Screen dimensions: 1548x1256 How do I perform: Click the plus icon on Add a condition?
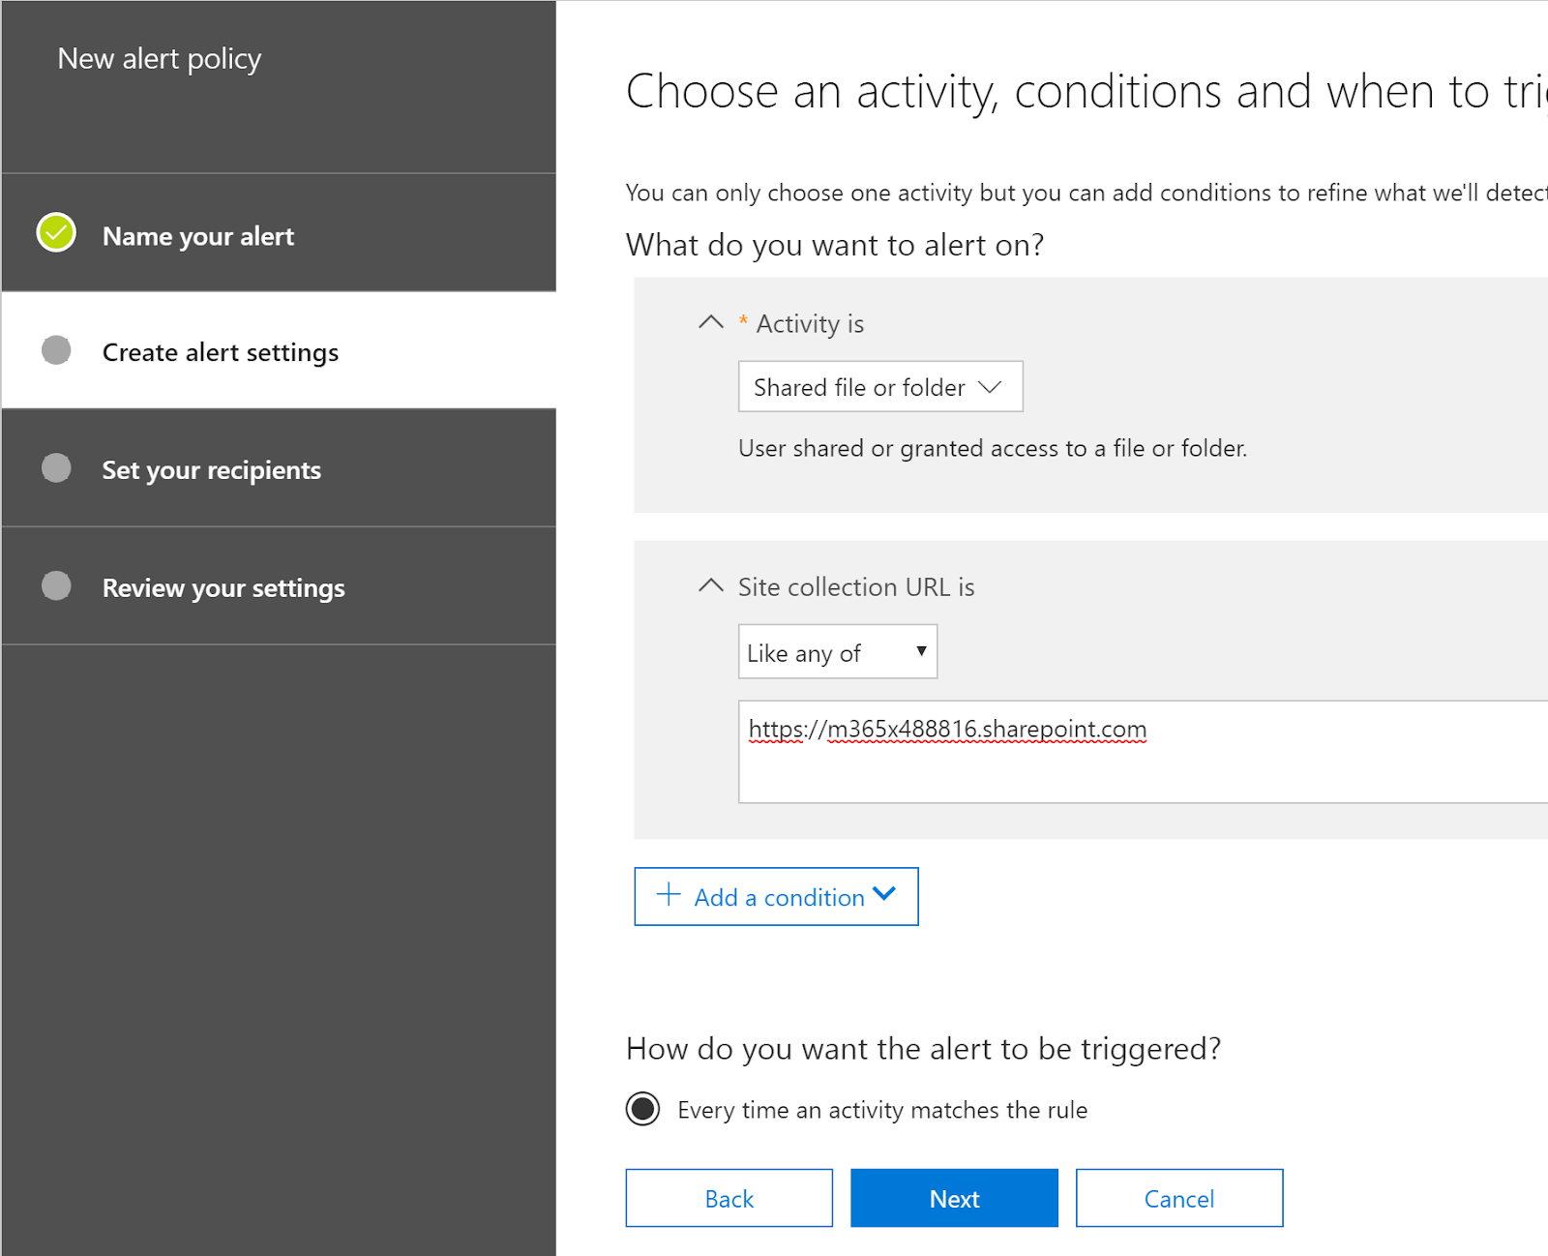point(667,896)
